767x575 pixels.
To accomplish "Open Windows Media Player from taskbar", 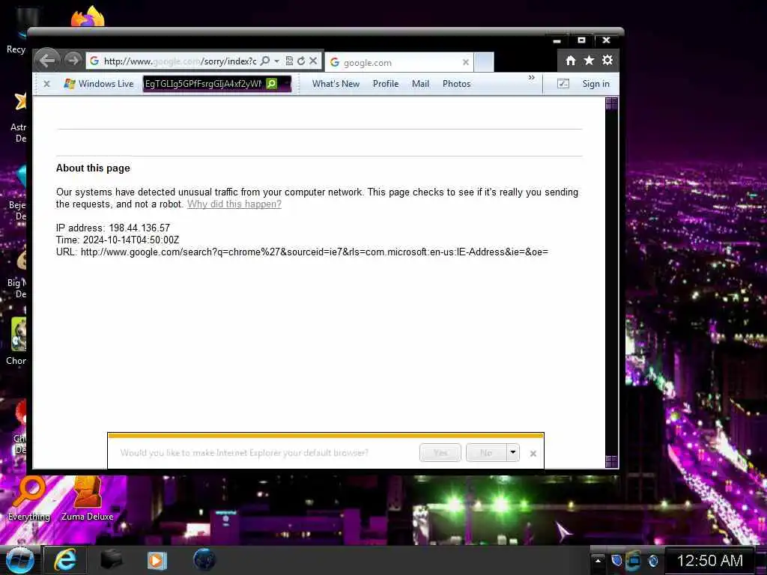I will pyautogui.click(x=157, y=560).
